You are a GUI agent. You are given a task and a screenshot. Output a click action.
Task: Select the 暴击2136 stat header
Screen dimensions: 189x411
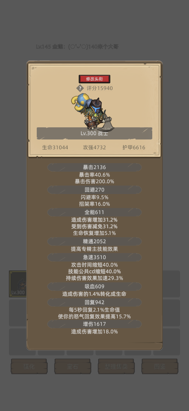coord(94,167)
